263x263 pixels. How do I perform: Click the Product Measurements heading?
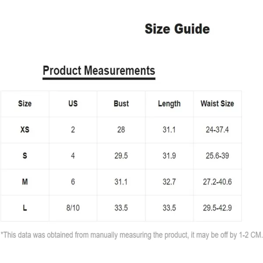click(x=99, y=71)
